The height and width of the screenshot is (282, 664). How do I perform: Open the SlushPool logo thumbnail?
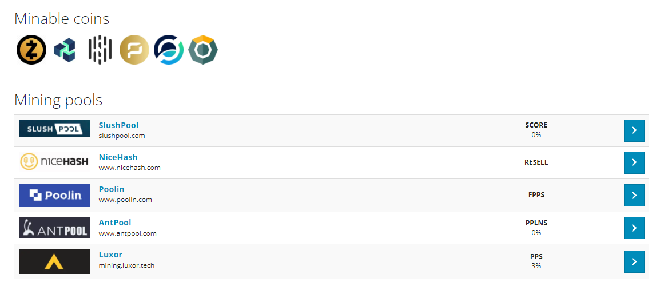click(x=54, y=129)
